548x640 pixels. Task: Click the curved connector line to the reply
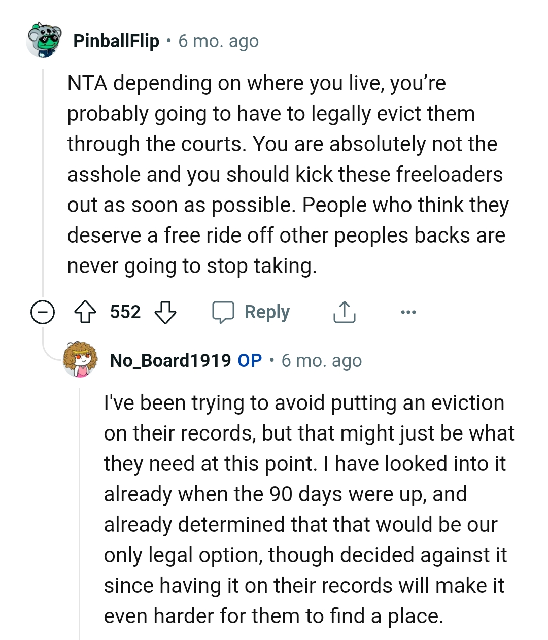51,353
